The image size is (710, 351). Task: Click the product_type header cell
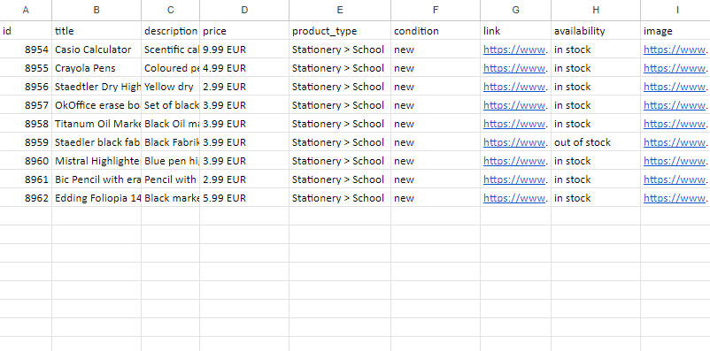340,31
